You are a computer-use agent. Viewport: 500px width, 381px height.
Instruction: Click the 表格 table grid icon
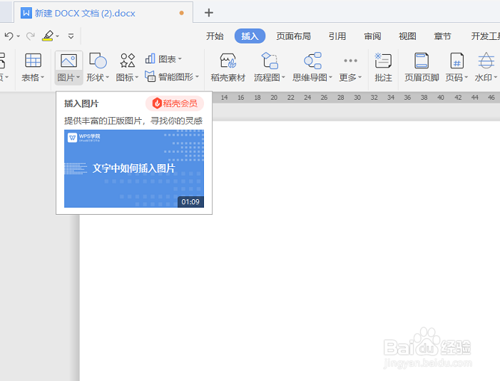pos(33,61)
